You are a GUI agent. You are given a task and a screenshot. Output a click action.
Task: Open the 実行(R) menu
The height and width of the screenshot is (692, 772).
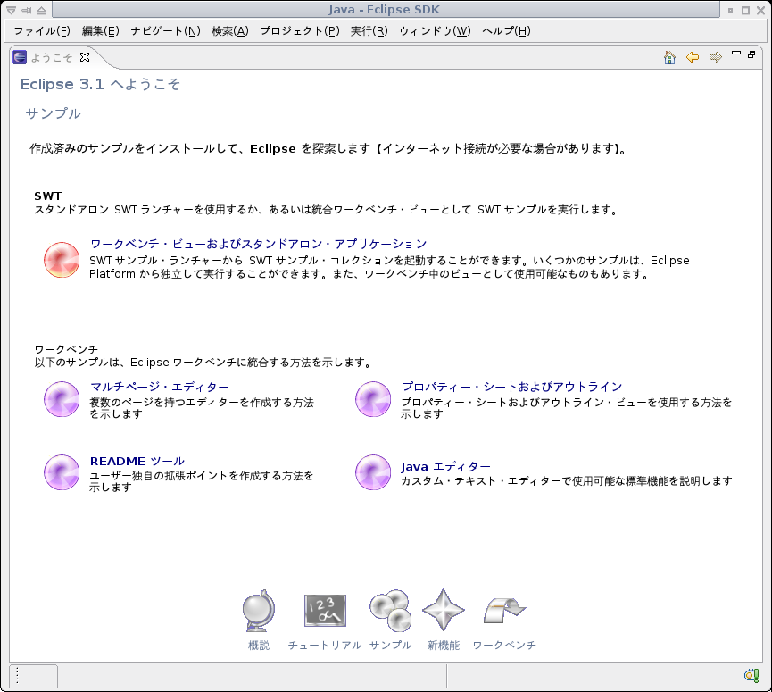pos(369,31)
